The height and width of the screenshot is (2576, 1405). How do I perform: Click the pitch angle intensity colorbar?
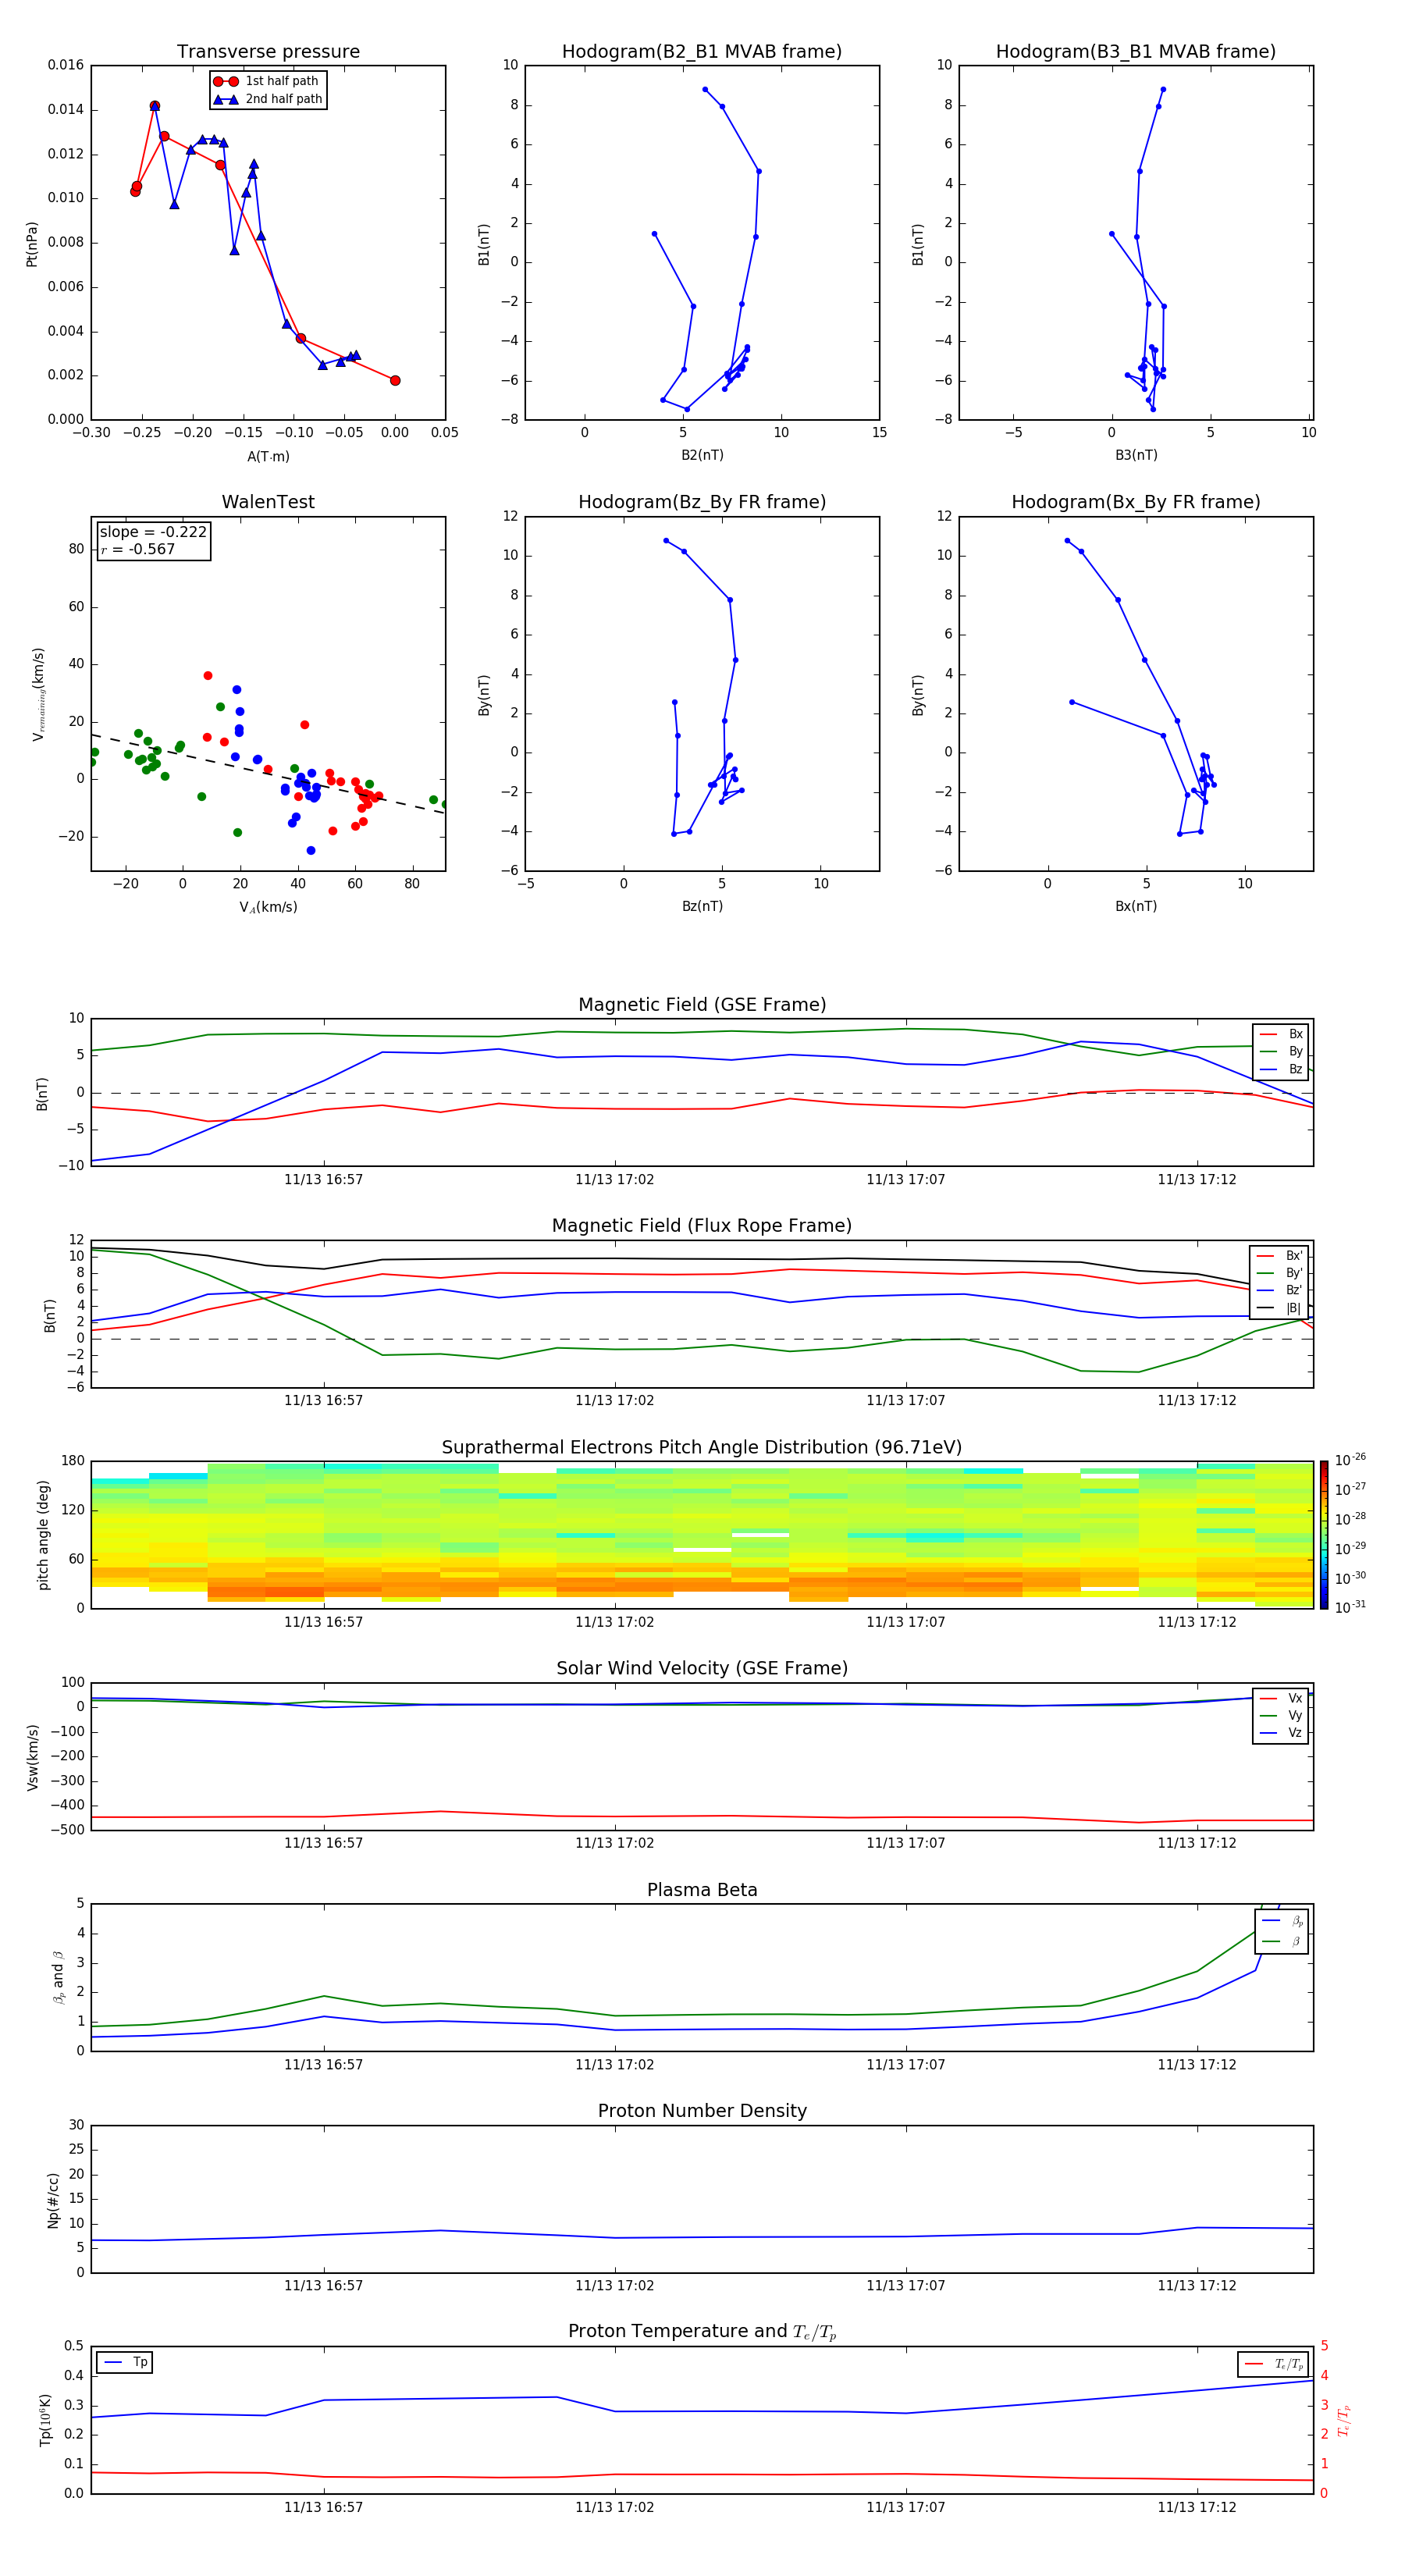(1324, 1535)
